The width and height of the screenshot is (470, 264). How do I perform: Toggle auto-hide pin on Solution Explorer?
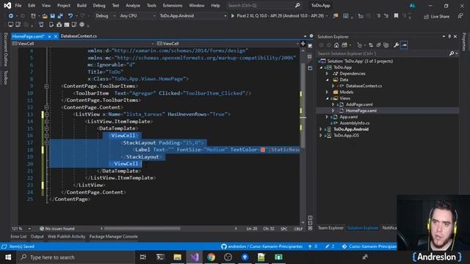449,37
